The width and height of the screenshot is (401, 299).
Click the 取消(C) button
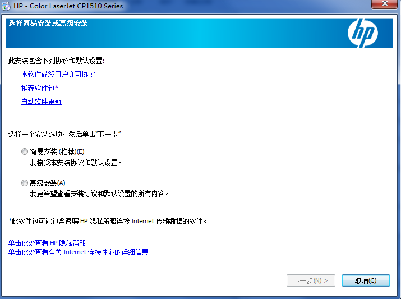366,280
